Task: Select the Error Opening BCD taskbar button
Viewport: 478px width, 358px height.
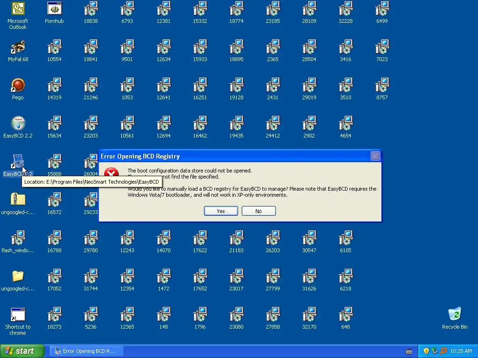Action: (x=86, y=351)
